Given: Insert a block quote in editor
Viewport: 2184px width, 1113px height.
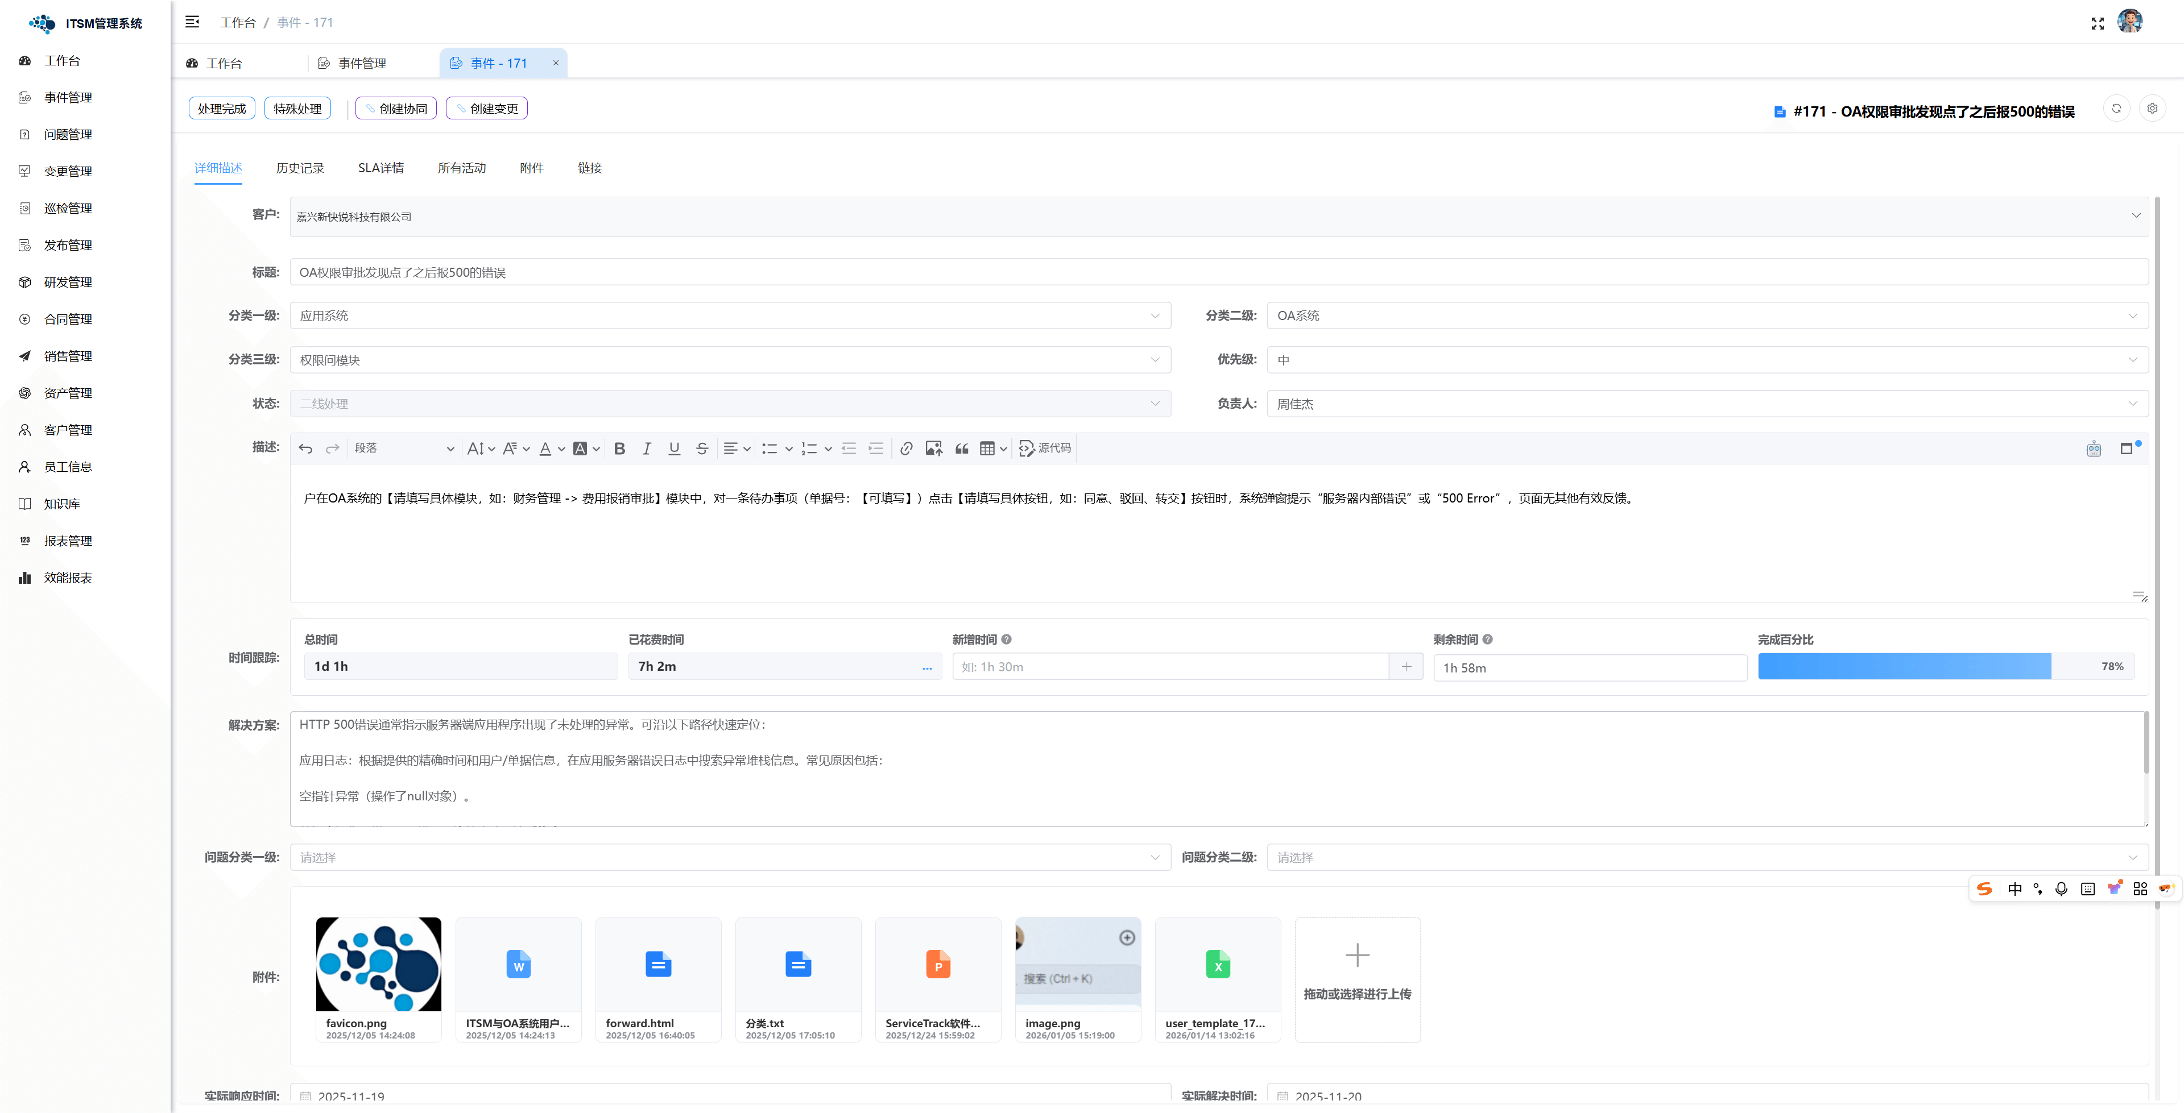Looking at the screenshot, I should (x=961, y=448).
